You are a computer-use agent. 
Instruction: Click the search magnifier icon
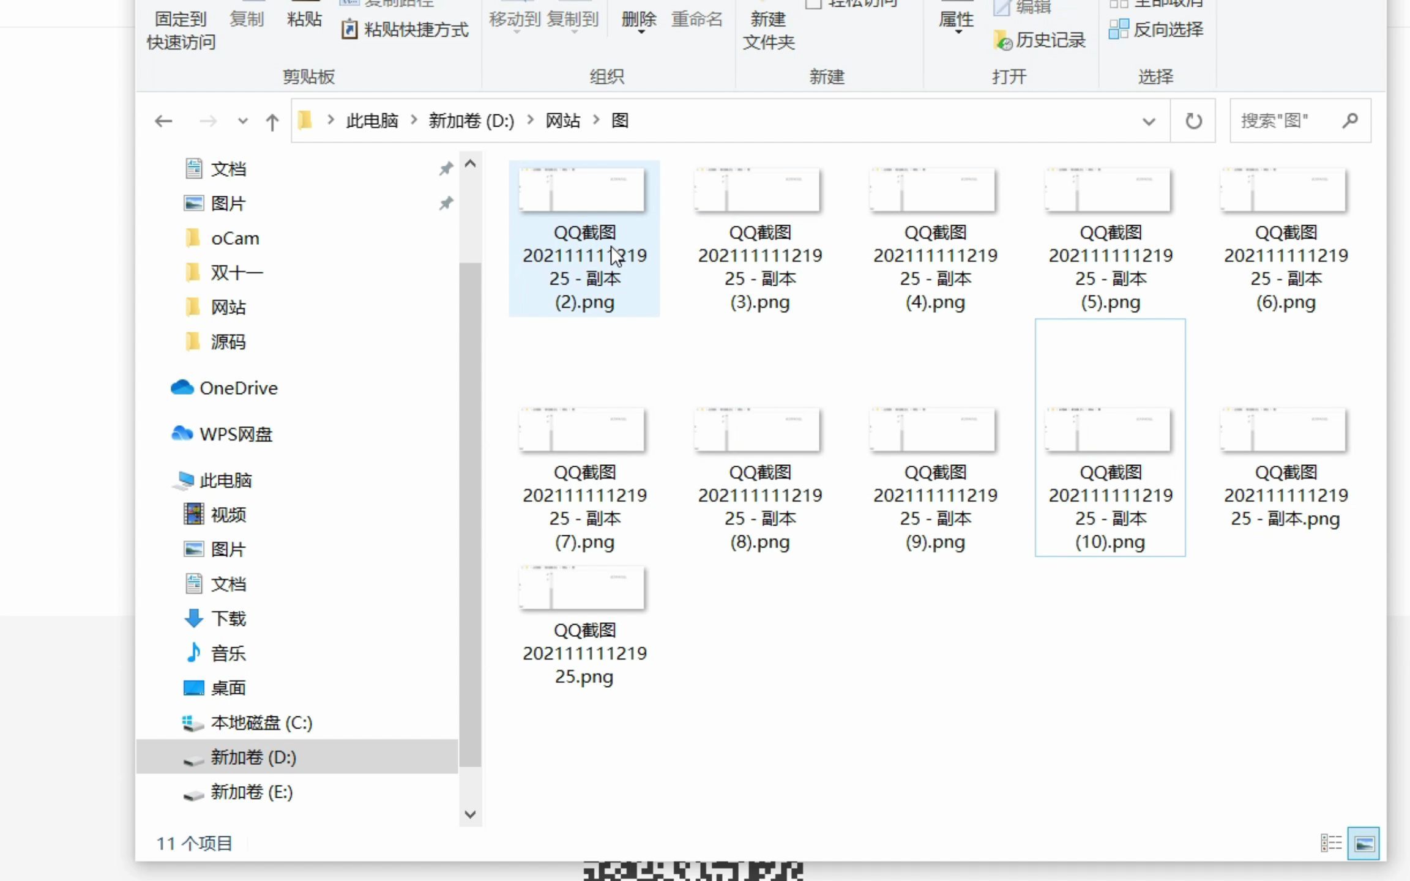point(1350,121)
